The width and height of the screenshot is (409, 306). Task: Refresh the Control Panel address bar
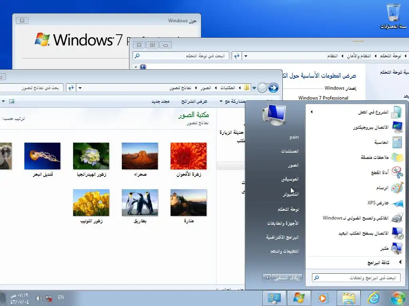[237, 56]
